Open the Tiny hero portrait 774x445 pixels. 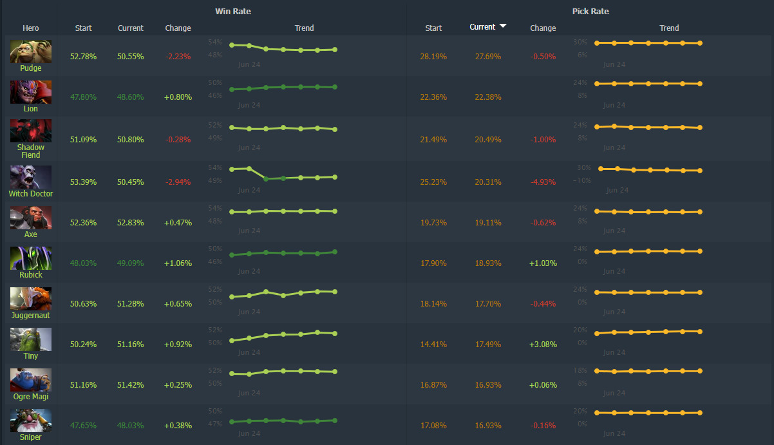tap(30, 339)
